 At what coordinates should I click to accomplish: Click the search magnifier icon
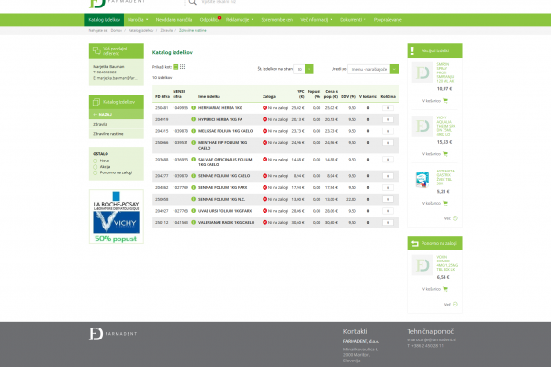[192, 2]
